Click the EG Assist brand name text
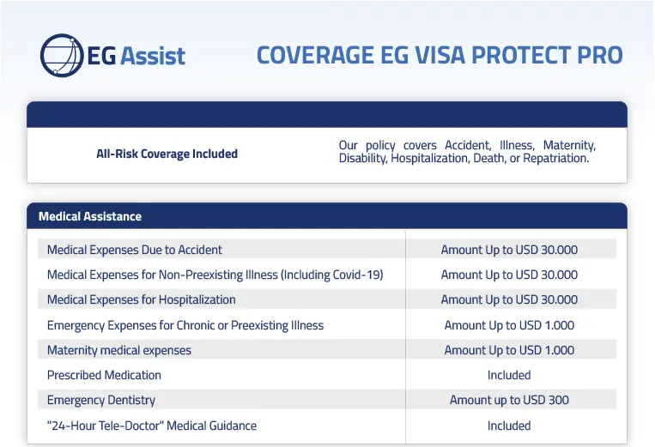655x447 pixels. [x=136, y=57]
